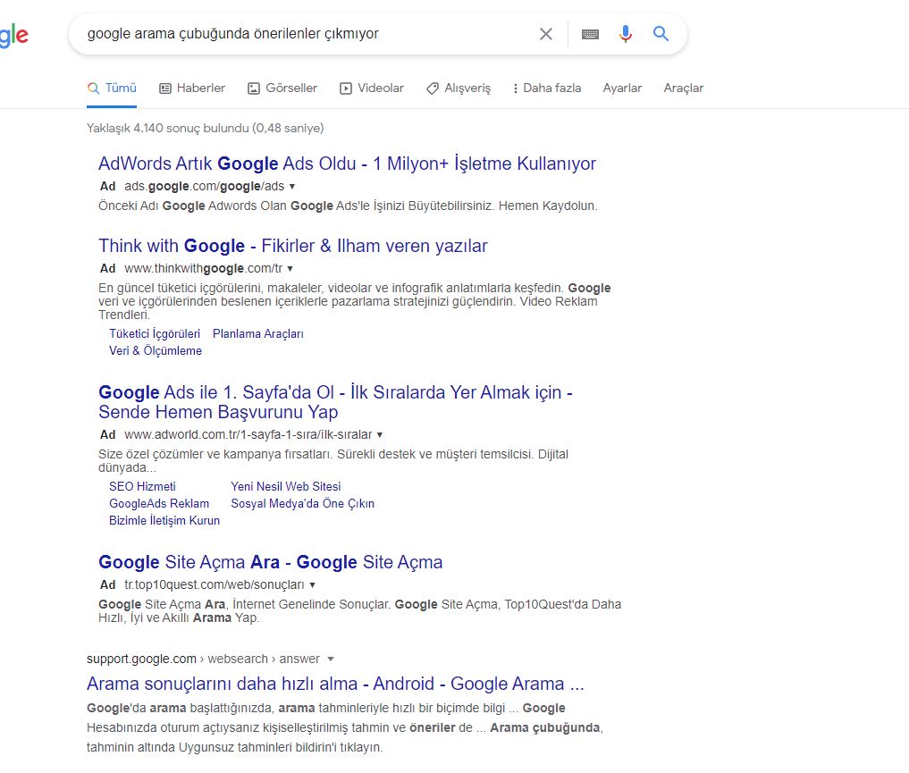Open the Araçlar options
Image resolution: width=909 pixels, height=773 pixels.
[x=684, y=88]
